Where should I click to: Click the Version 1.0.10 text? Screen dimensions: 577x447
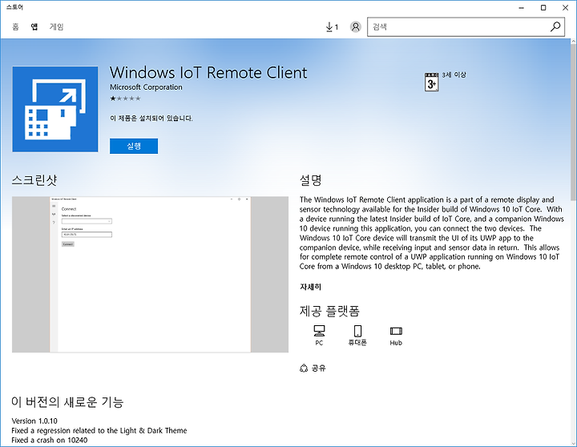pos(34,421)
